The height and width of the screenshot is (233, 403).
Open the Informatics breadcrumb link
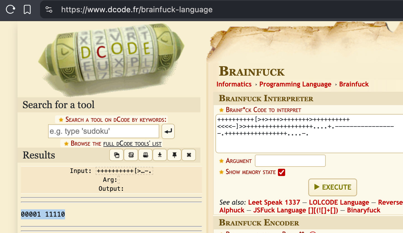(x=234, y=84)
